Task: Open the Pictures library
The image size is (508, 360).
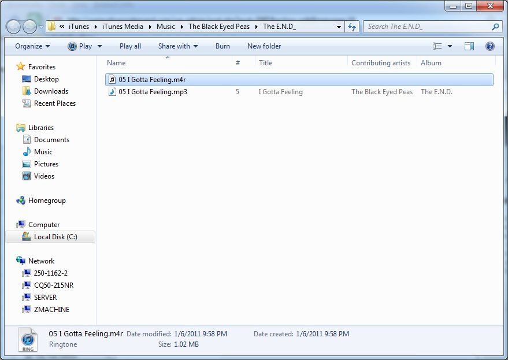Action: pyautogui.click(x=46, y=164)
